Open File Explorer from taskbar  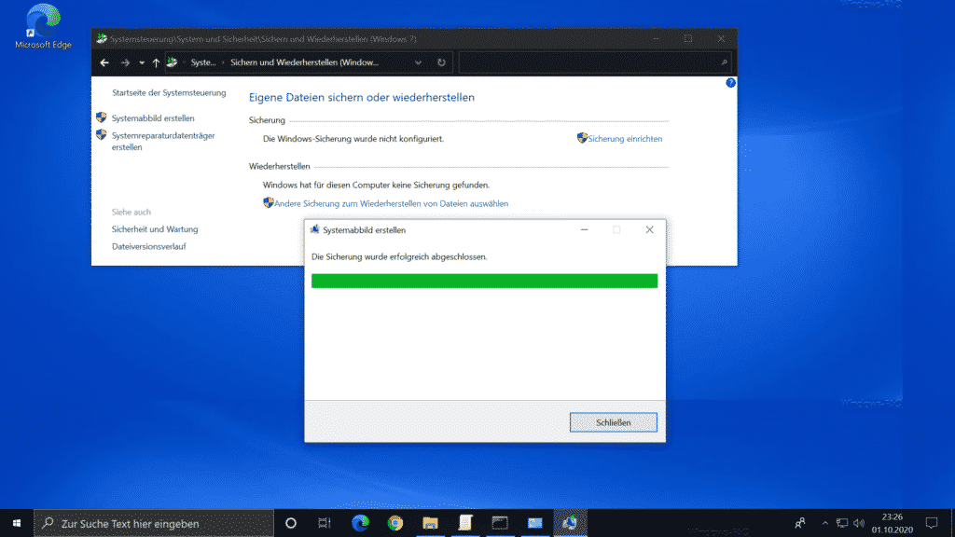click(x=430, y=524)
